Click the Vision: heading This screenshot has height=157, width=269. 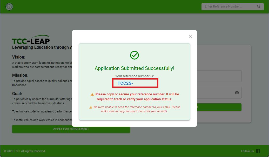pos(19,57)
